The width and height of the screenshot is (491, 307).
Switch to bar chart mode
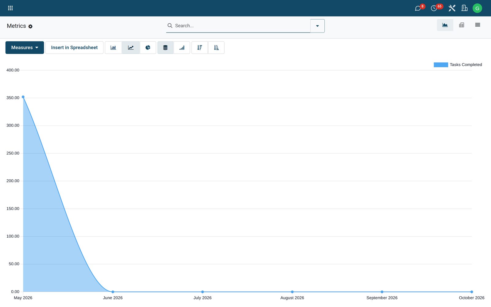(113, 48)
